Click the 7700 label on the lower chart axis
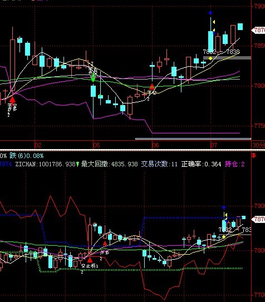This screenshot has height=302, width=265. click(x=259, y=295)
